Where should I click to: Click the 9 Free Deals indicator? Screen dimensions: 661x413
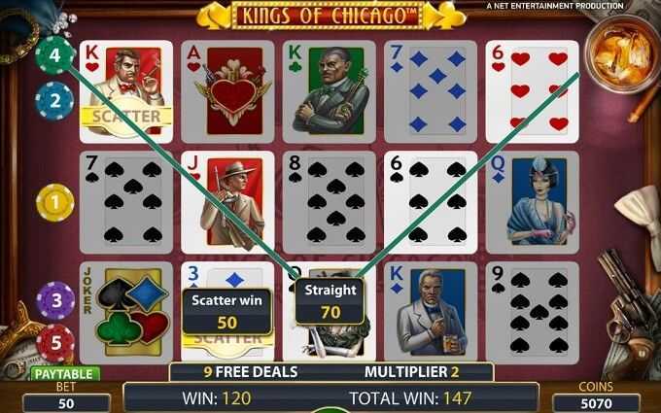(251, 372)
